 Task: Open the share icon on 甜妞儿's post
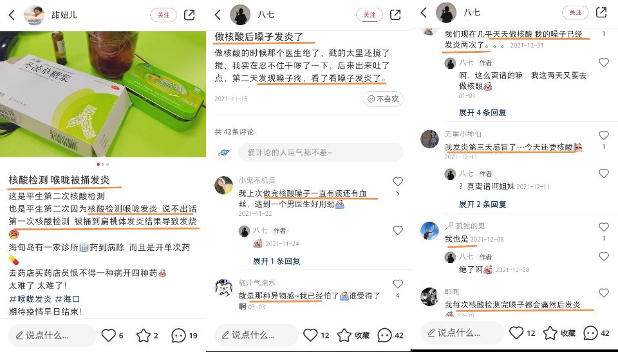tap(189, 15)
